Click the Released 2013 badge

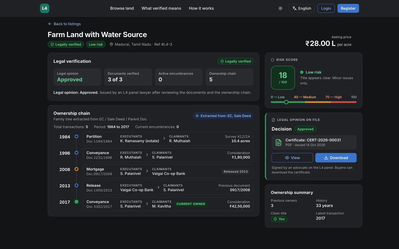[x=236, y=172]
